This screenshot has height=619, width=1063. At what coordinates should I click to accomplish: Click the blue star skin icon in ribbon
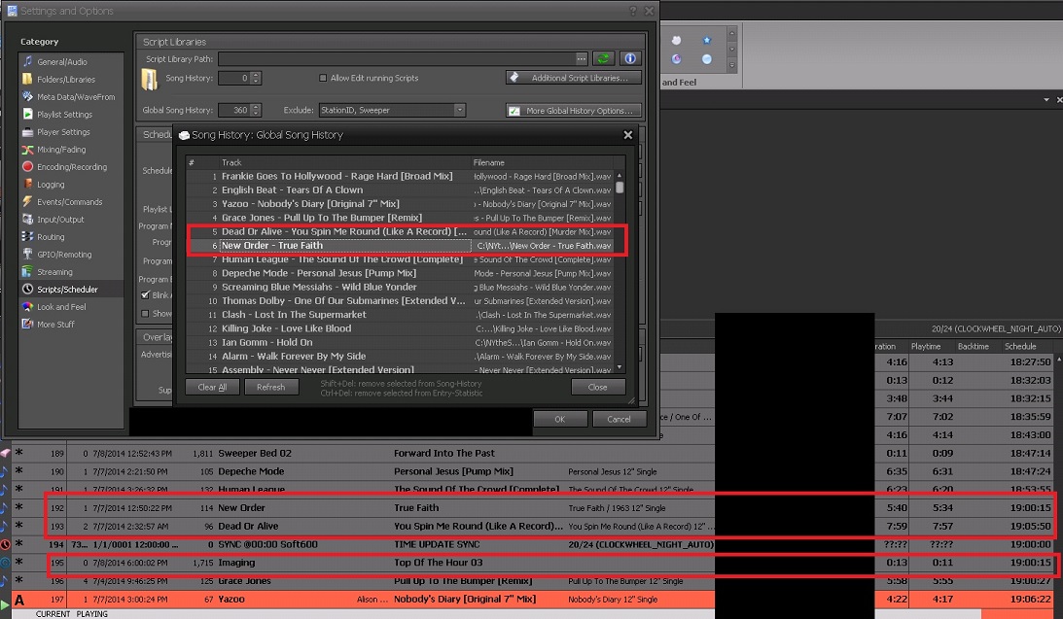706,41
